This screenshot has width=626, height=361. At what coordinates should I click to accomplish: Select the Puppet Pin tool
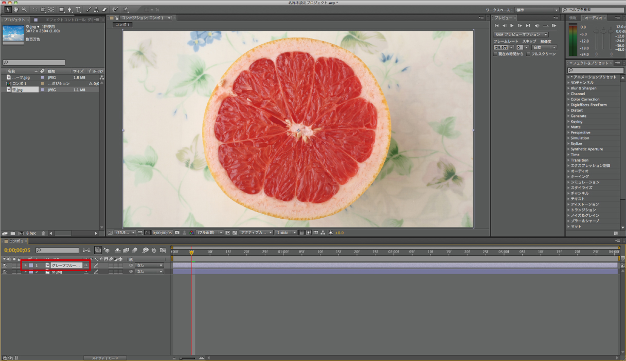click(126, 9)
